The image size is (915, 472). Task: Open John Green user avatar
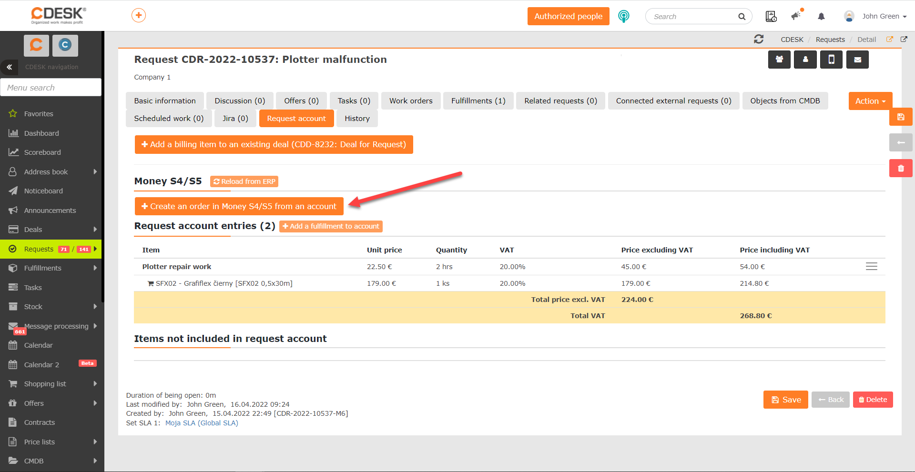point(849,16)
